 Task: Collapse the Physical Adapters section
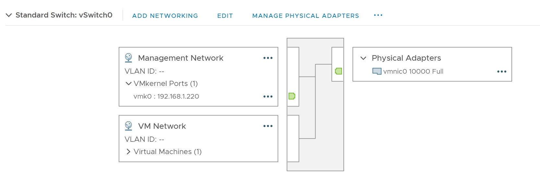click(363, 58)
